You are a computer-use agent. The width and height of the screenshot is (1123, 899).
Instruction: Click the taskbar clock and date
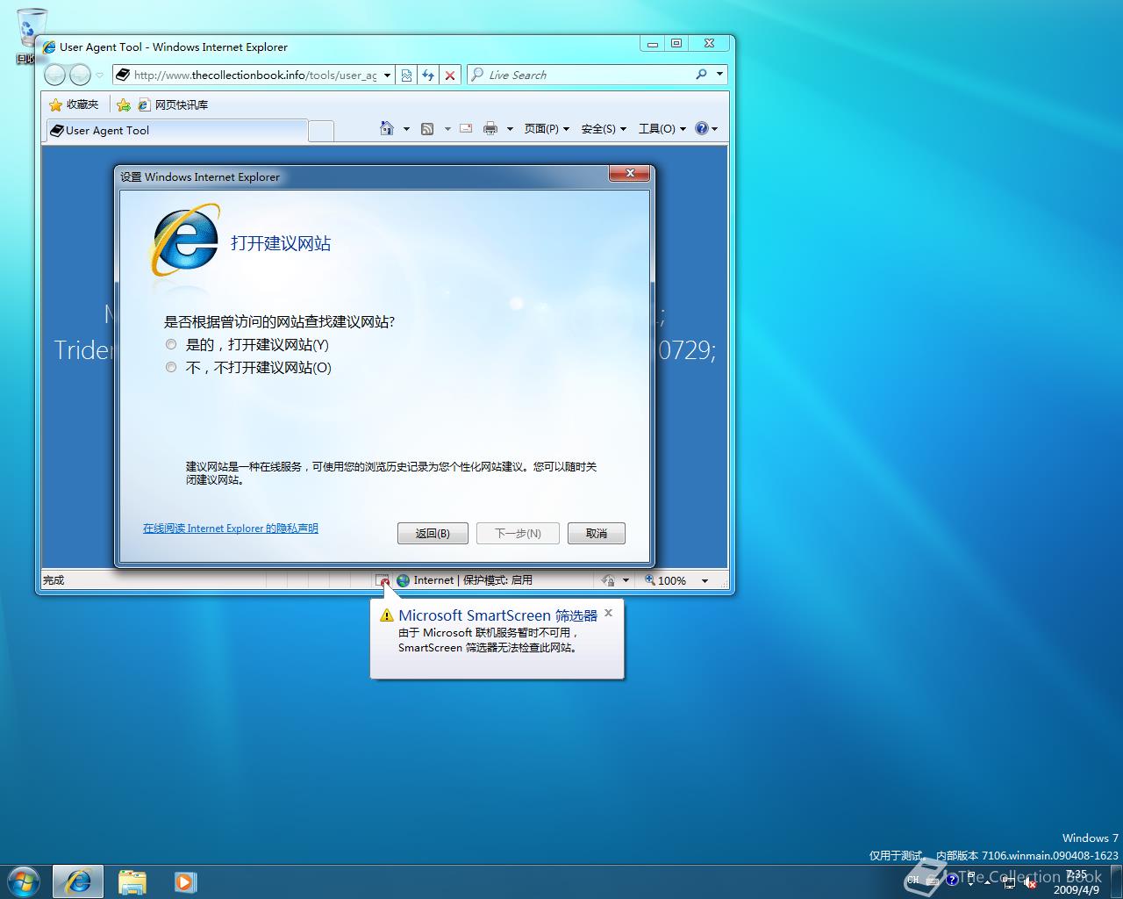pyautogui.click(x=1077, y=881)
